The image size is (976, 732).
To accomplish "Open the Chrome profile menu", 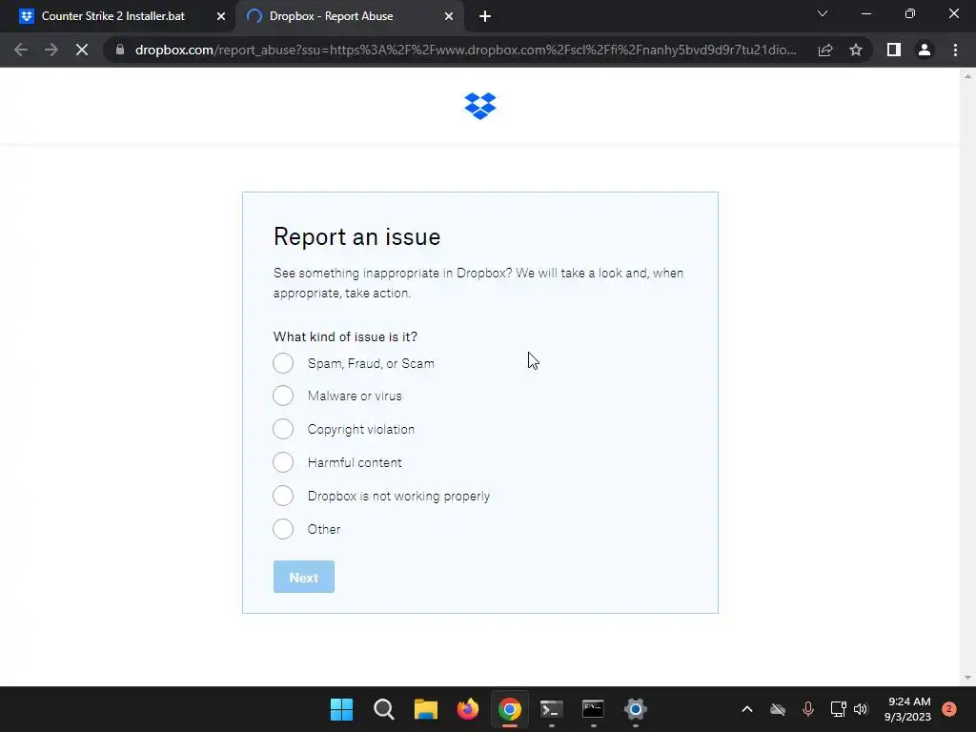I will (925, 50).
